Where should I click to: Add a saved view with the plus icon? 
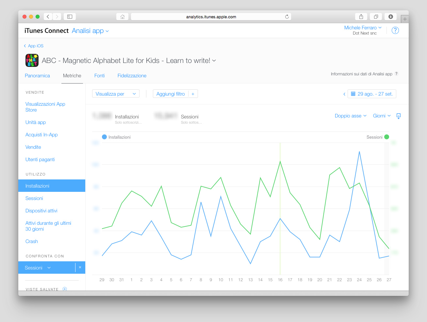point(65,289)
